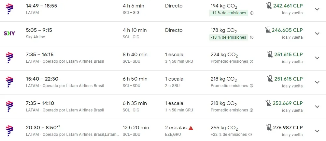Click LATAM logo on the 14:49 flight
The image size is (326, 141).
coord(9,9)
